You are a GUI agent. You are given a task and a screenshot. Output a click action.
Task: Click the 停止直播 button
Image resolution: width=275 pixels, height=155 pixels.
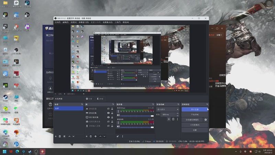point(195,109)
